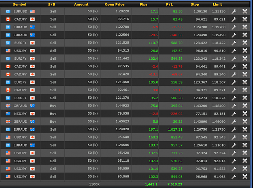The width and height of the screenshot is (253, 188).
Task: Click P/L value 1,027.21
Action: pyautogui.click(x=175, y=130)
